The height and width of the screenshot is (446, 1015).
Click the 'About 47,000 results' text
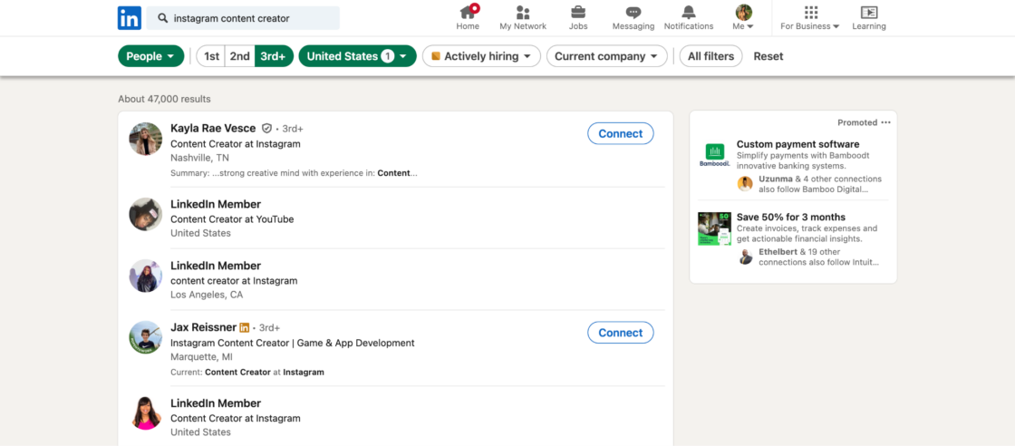click(x=164, y=99)
